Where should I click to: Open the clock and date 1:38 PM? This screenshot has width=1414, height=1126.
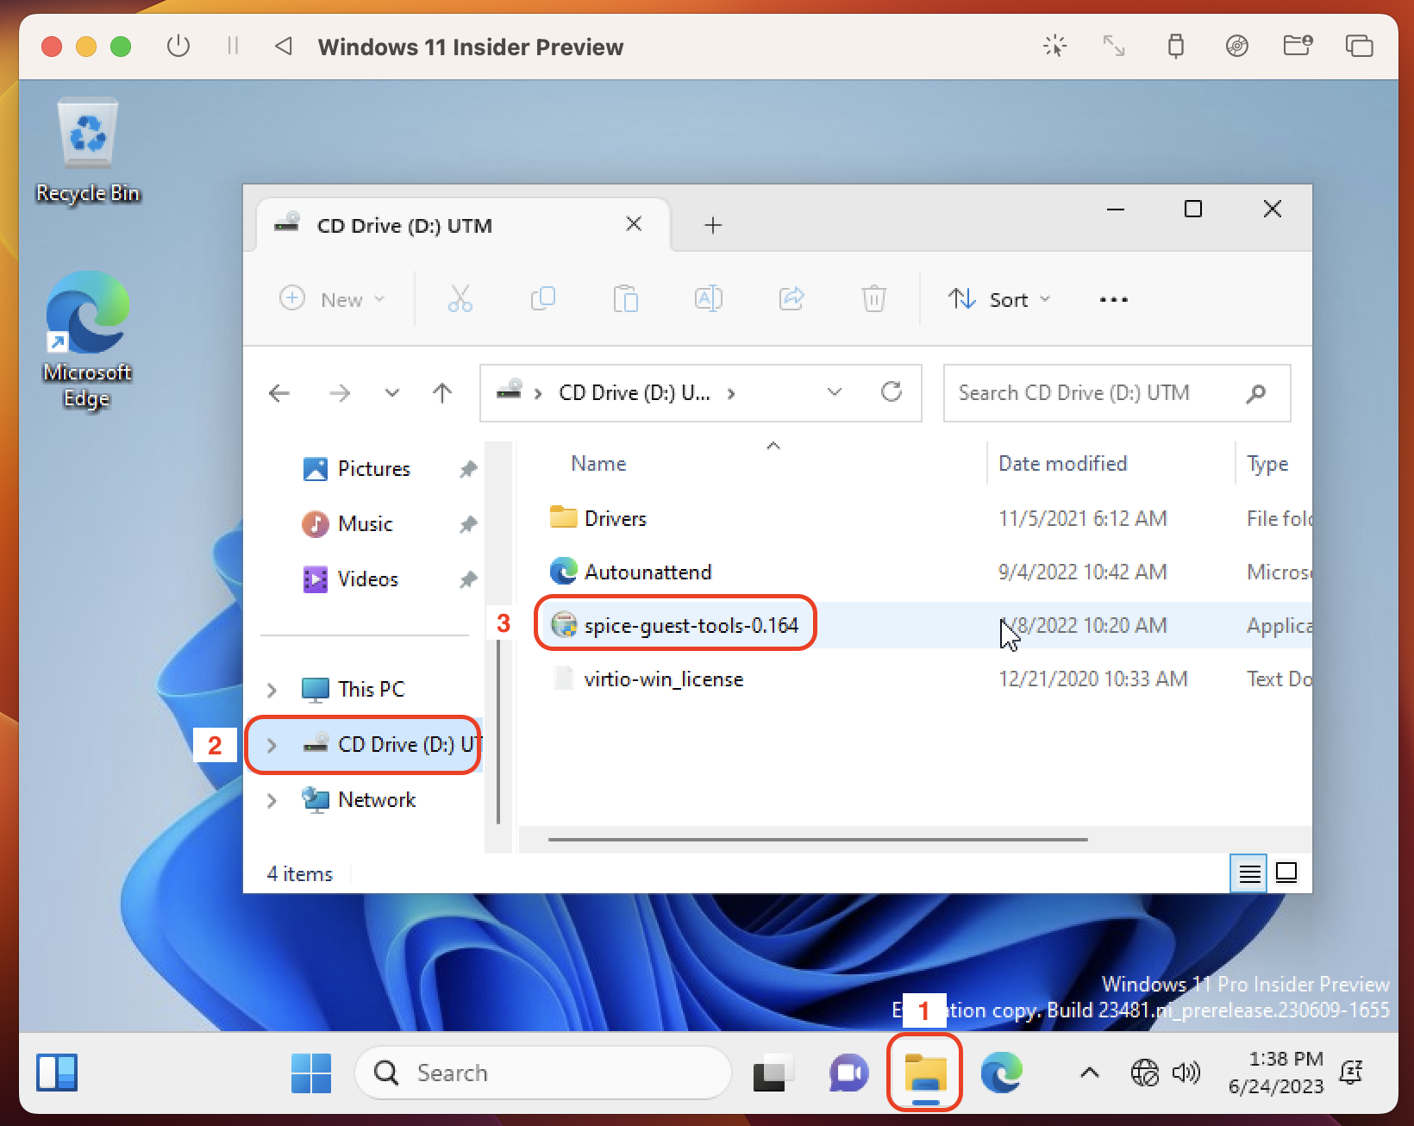point(1276,1073)
